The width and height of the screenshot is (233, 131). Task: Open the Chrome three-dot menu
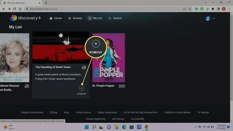229,9
